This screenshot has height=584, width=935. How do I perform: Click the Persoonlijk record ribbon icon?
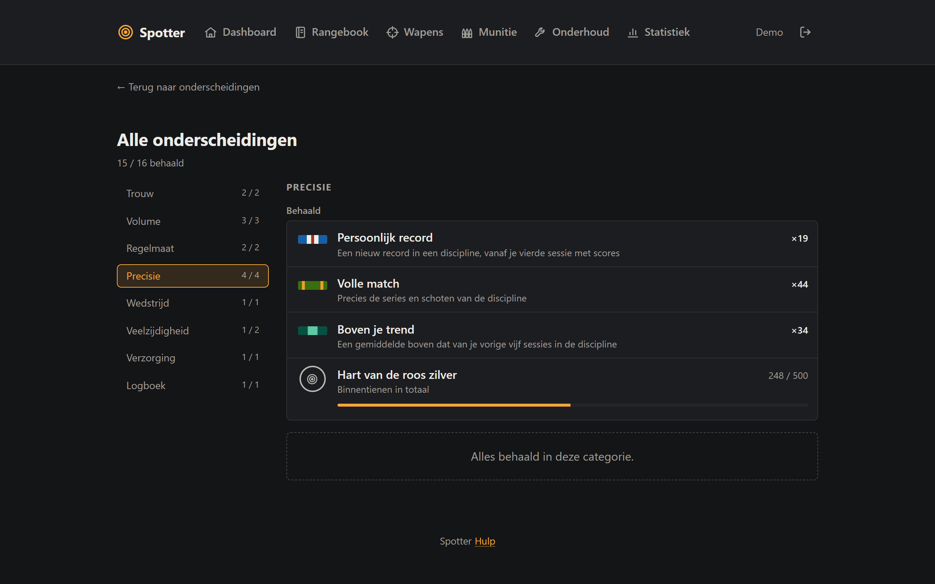point(313,239)
